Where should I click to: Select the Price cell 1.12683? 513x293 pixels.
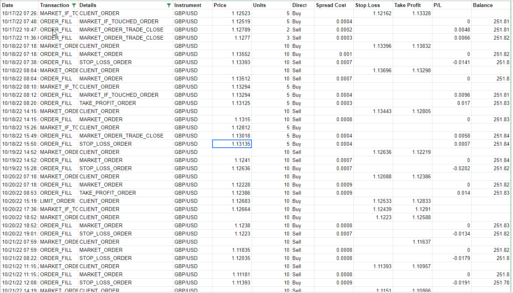[x=232, y=201]
